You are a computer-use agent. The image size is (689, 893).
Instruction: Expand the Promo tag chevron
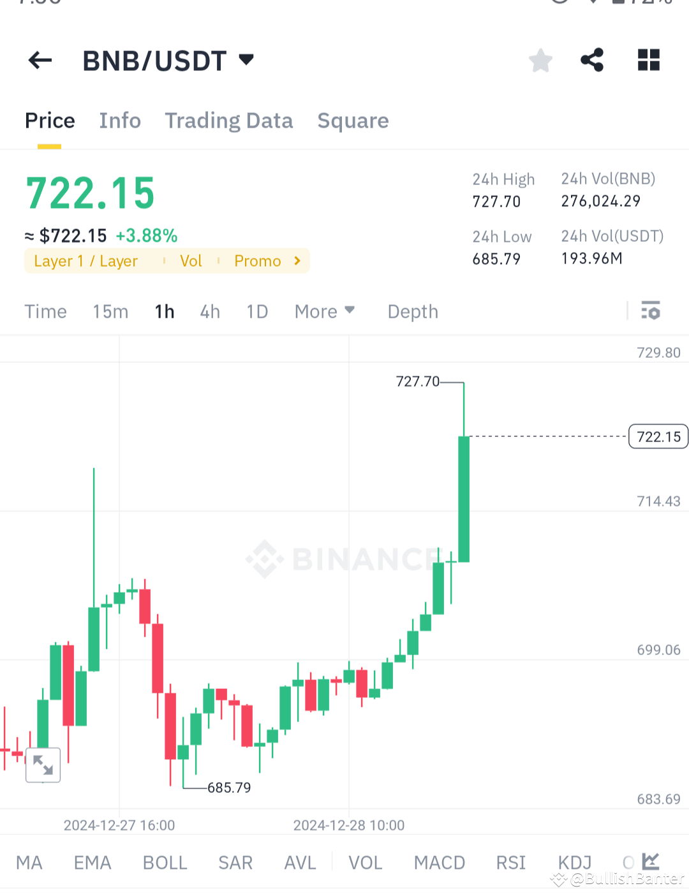pyautogui.click(x=296, y=260)
